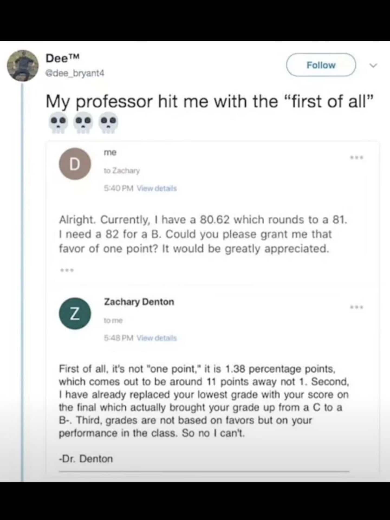Click View details beside 5:48 PM

point(157,338)
